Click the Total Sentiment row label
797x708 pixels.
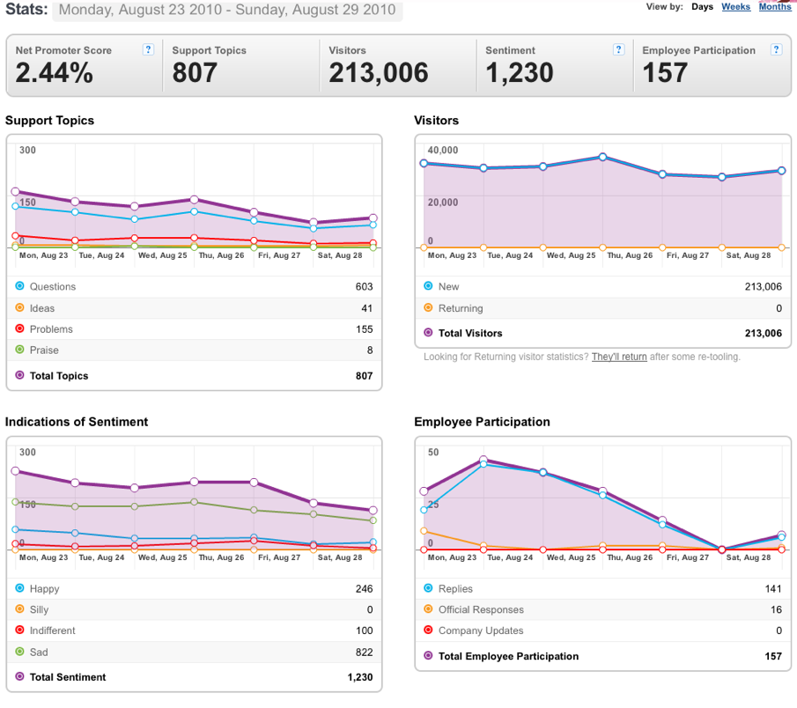pos(68,677)
